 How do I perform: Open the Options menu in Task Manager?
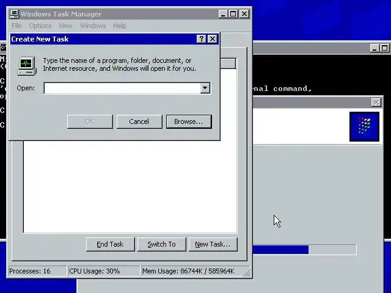tap(40, 26)
